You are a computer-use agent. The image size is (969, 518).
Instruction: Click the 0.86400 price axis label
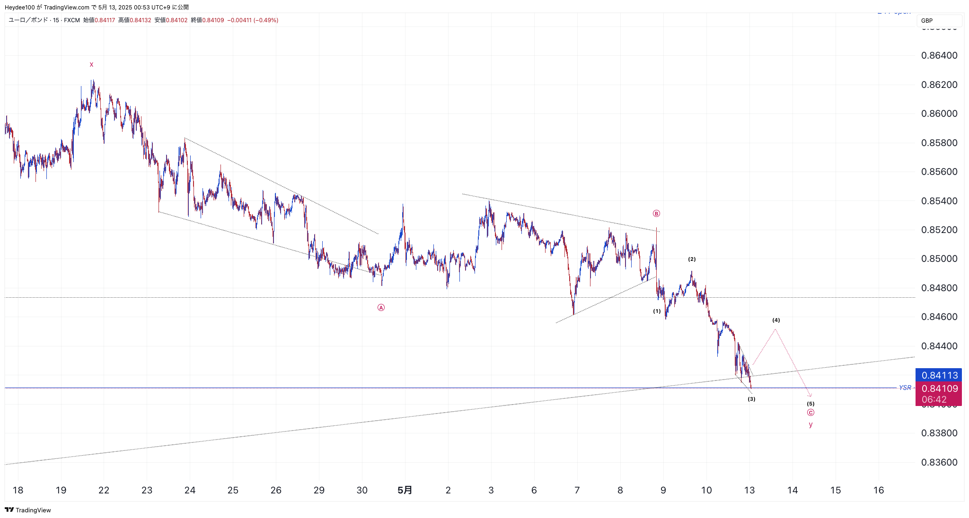click(x=939, y=55)
